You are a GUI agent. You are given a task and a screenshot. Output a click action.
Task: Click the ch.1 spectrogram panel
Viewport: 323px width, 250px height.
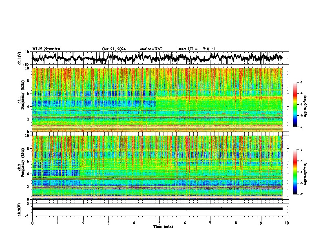click(x=157, y=100)
